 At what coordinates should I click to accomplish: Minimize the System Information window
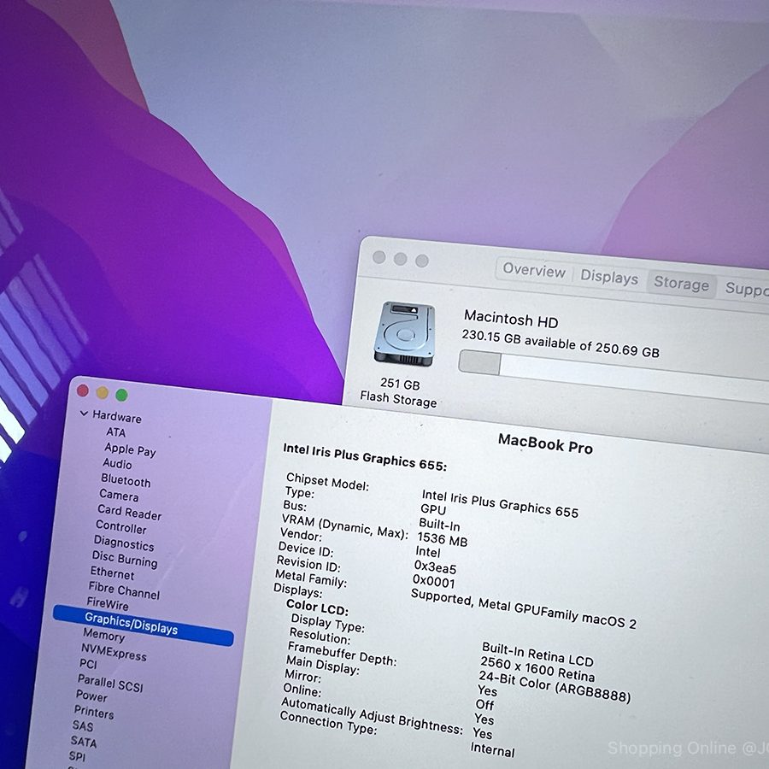coord(102,393)
